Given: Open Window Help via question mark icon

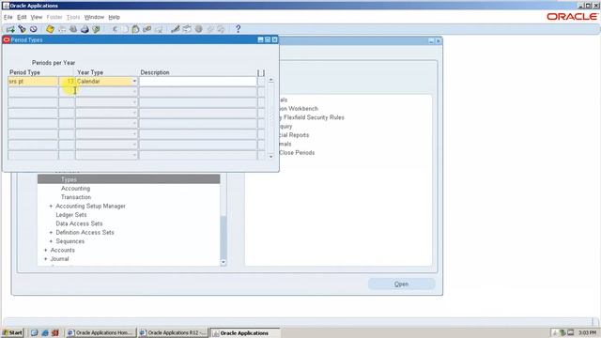Looking at the screenshot, I should tap(238, 29).
